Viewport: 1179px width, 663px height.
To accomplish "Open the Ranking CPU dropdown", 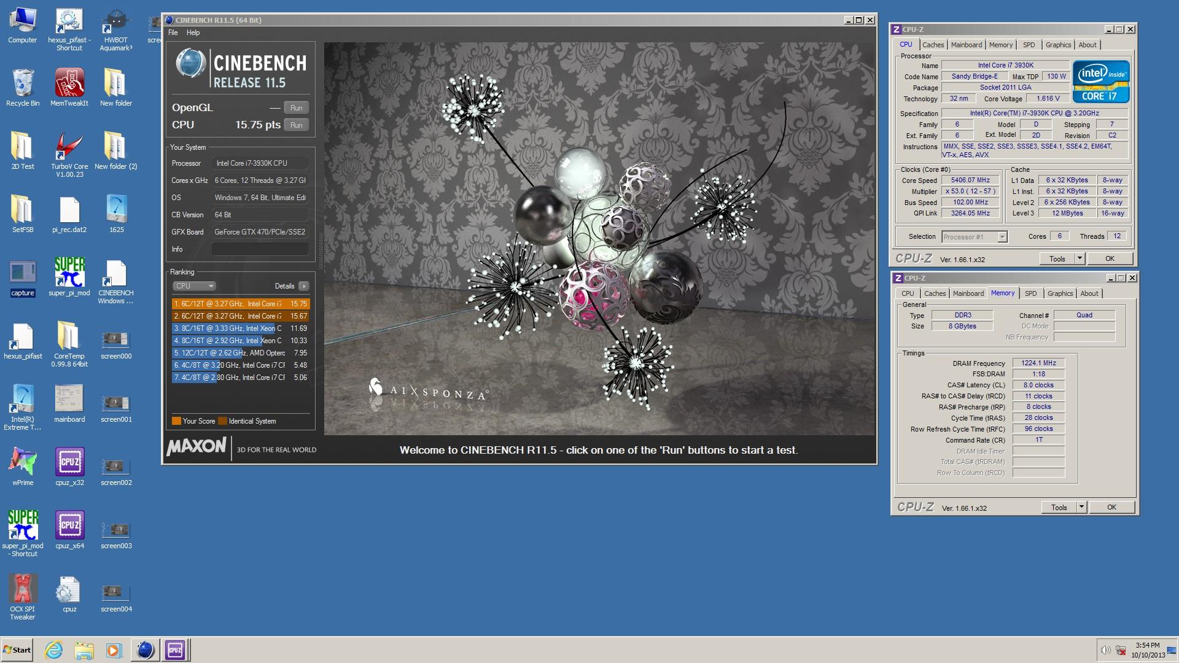I will (x=194, y=286).
